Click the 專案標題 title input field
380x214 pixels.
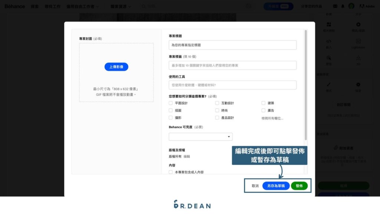(x=232, y=45)
